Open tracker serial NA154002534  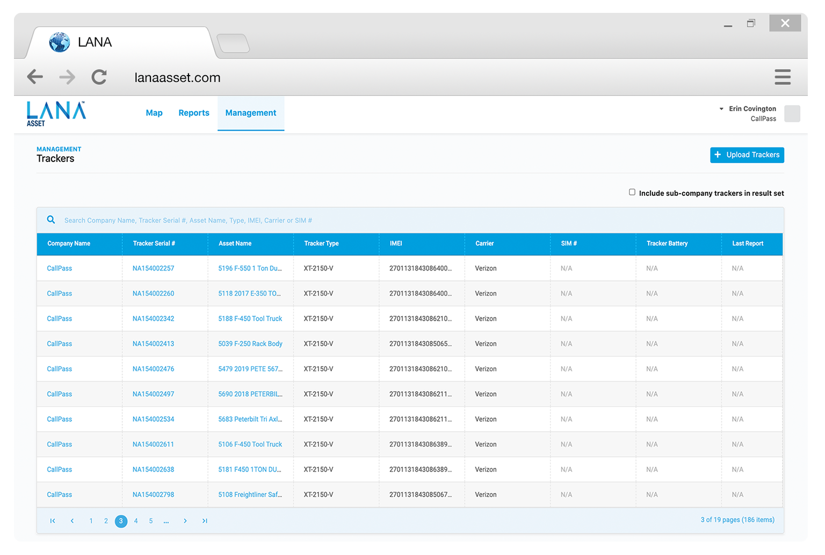(153, 419)
